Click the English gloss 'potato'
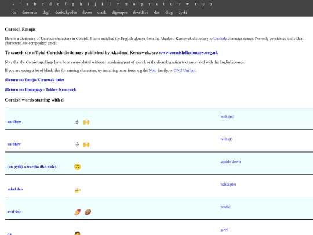 click(225, 207)
